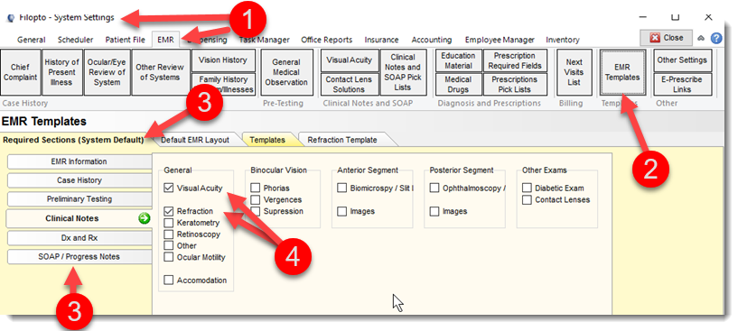Enable the Ophthalmoscopy checkbox
This screenshot has height=331, width=738.
(434, 188)
